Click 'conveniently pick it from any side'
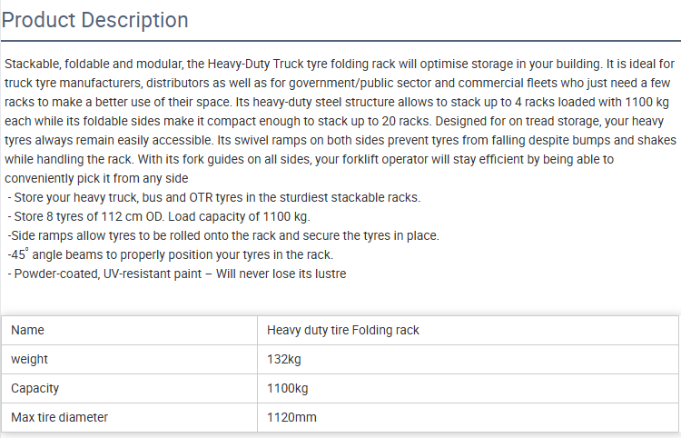 [x=96, y=179]
